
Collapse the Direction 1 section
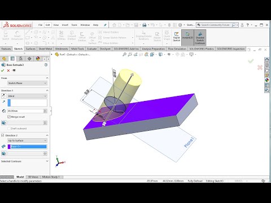[x=47, y=90]
